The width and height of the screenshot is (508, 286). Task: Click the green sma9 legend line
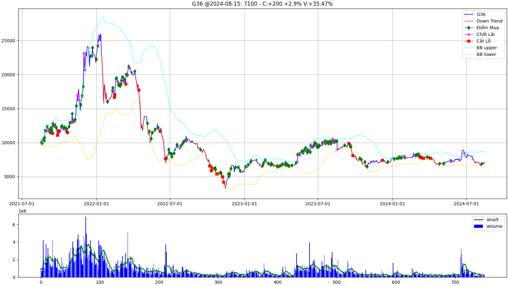[478, 220]
